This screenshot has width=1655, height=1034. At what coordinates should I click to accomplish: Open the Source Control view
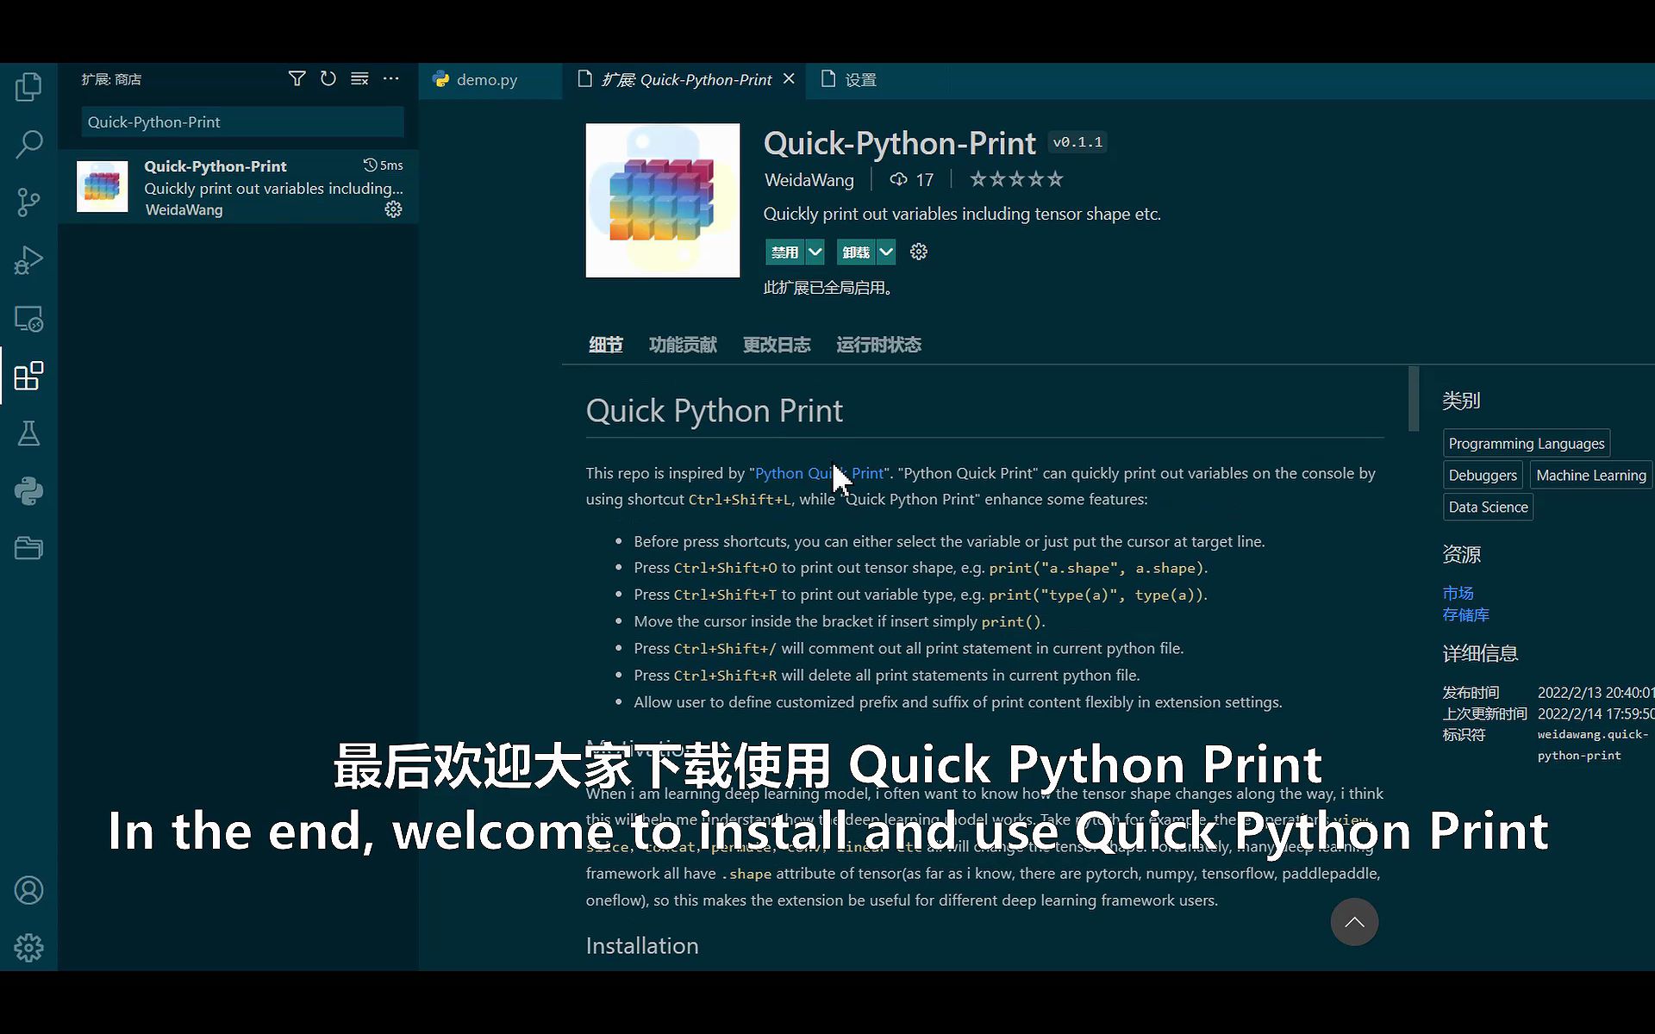tap(29, 202)
